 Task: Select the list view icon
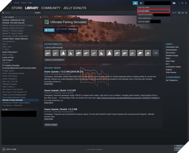(183, 13)
